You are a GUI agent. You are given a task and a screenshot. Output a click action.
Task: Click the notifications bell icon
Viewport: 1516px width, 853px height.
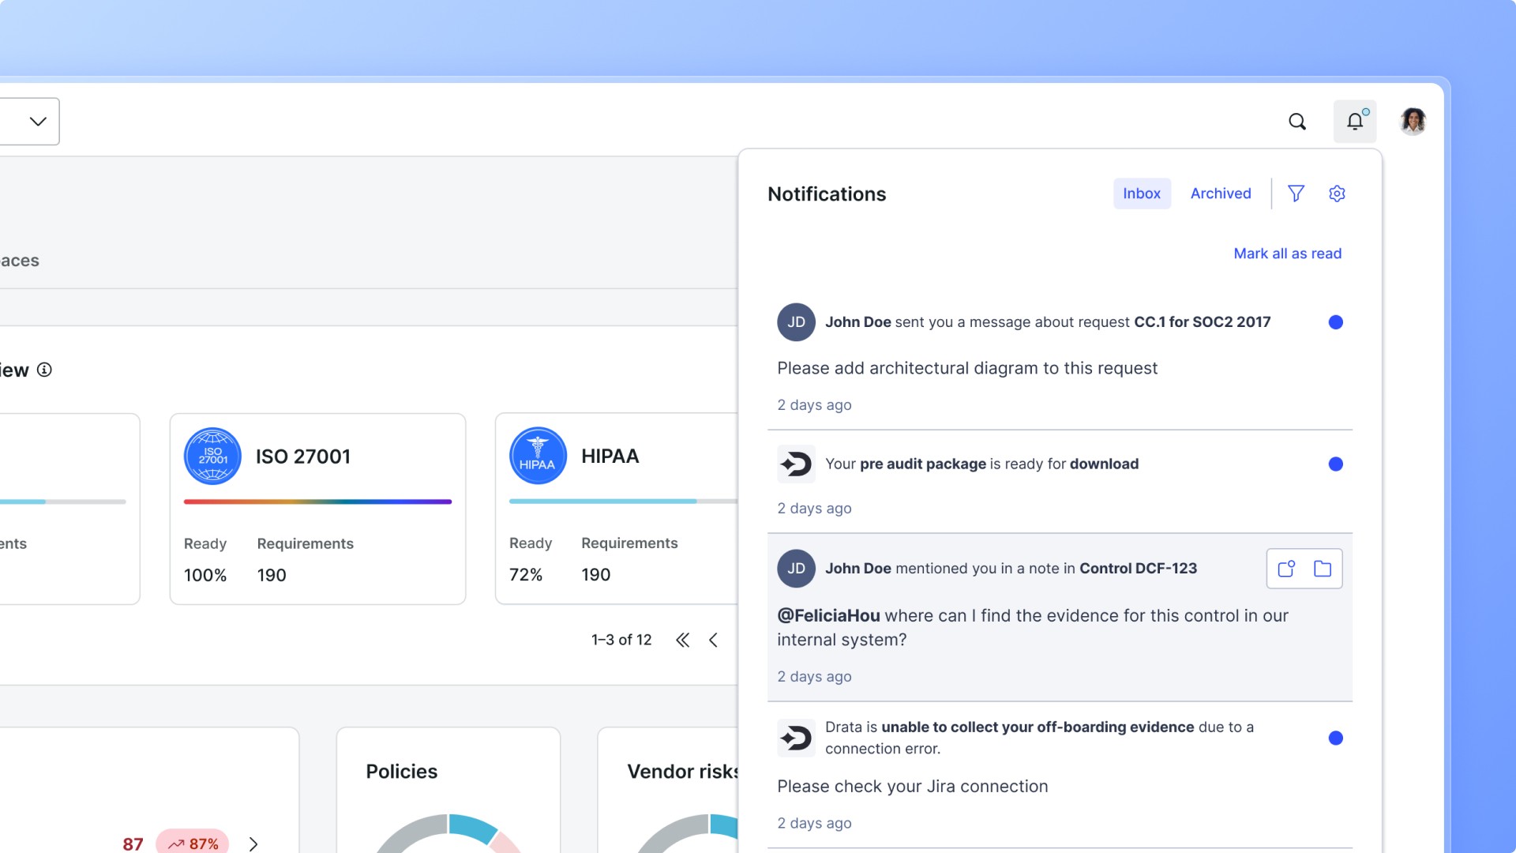click(1355, 121)
